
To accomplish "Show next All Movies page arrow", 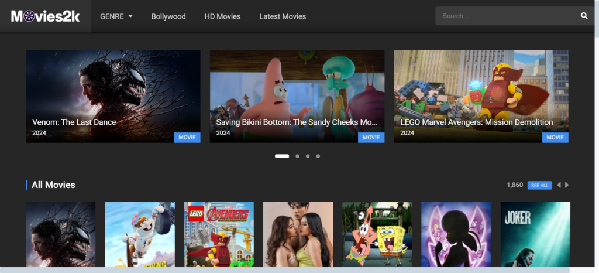I will [x=567, y=185].
